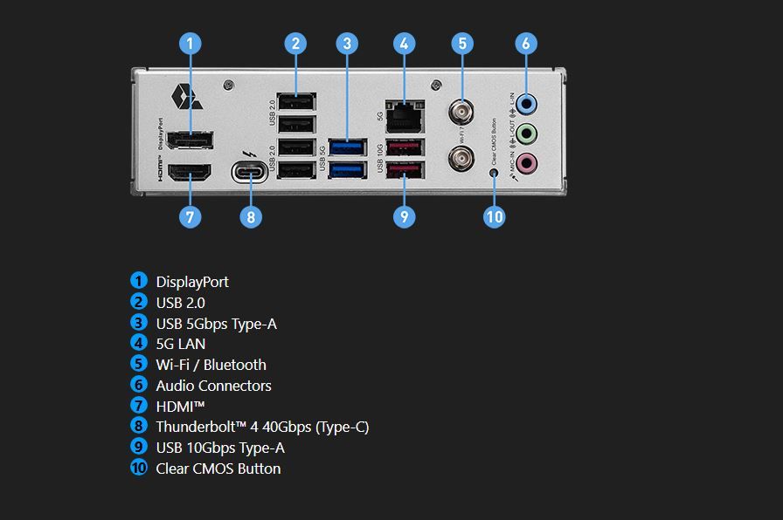This screenshot has width=783, height=520.
Task: Click the DisplayPort legend entry text
Action: (x=192, y=282)
